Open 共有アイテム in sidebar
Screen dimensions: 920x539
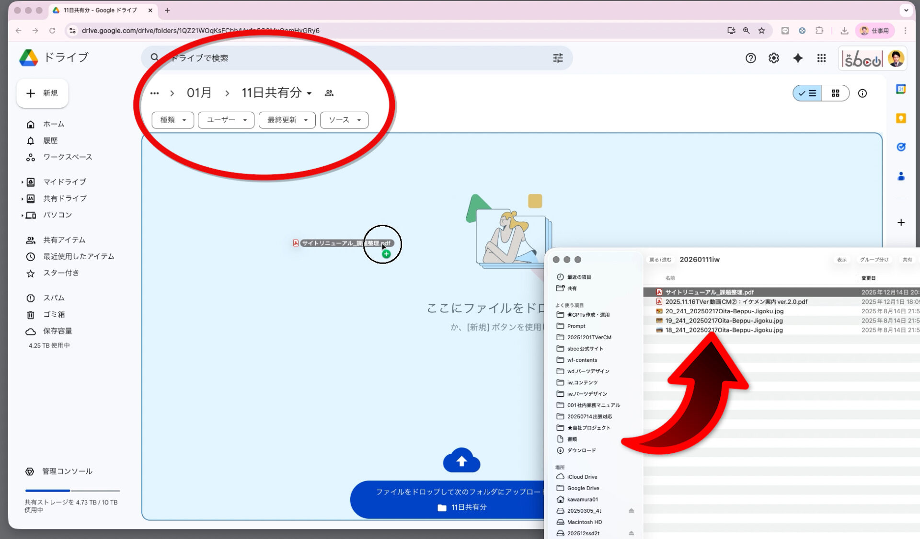pyautogui.click(x=64, y=240)
